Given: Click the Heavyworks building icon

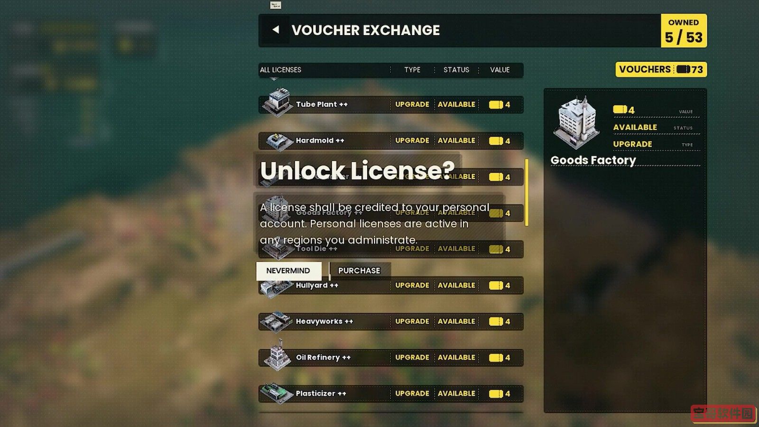Looking at the screenshot, I should [277, 321].
